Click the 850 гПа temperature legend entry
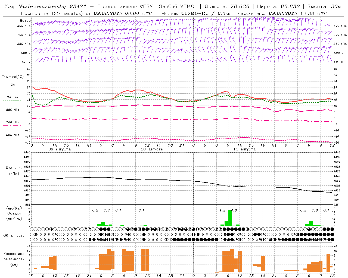The height and width of the screenshot is (278, 348). (x=13, y=110)
